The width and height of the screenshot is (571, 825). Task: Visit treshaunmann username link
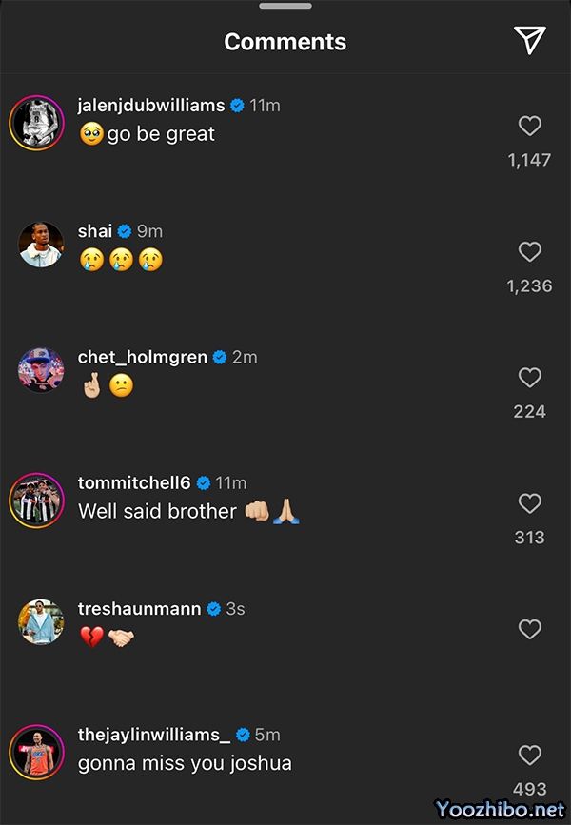pos(140,608)
